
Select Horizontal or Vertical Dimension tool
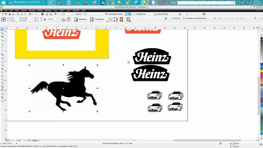tap(194, 18)
